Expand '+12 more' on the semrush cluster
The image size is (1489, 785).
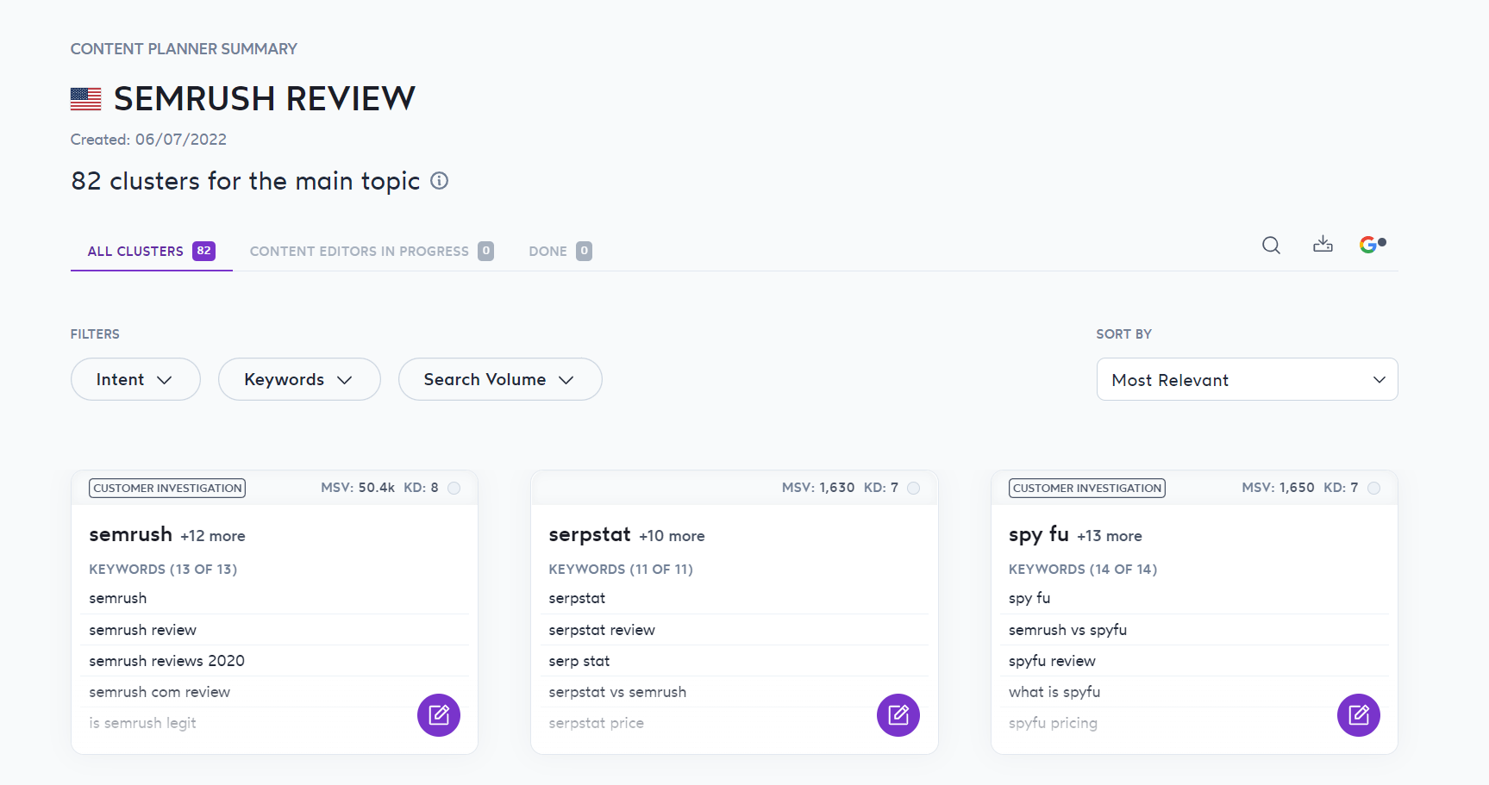212,535
